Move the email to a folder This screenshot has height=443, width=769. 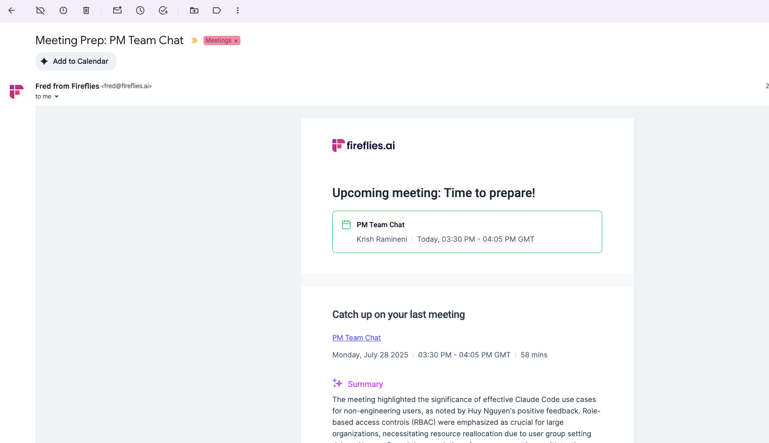tap(194, 10)
